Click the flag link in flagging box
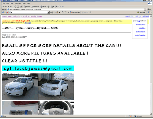Screen dimensions: 153x119 coord(139,21)
